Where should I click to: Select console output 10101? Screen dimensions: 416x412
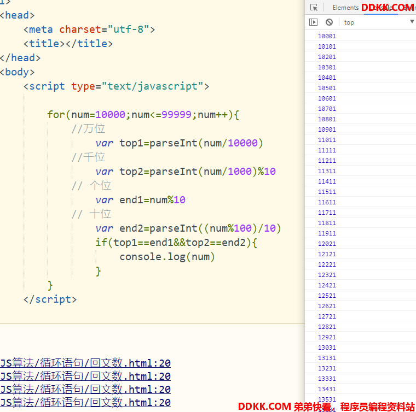tap(327, 46)
